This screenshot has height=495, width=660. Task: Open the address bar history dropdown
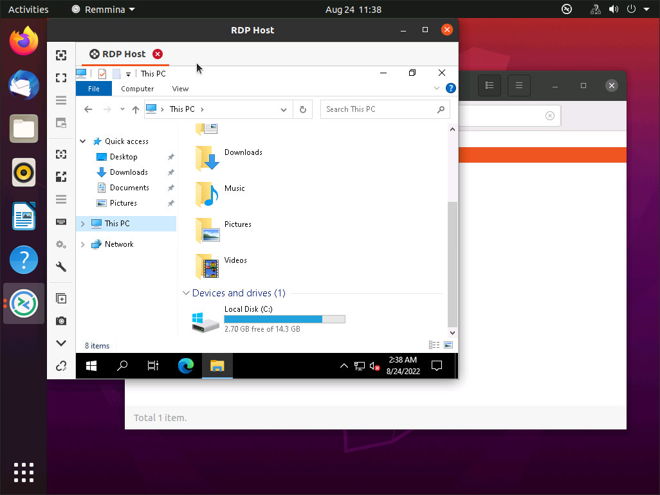point(283,110)
